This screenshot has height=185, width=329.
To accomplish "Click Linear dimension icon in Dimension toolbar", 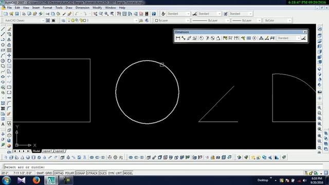I will click(178, 38).
